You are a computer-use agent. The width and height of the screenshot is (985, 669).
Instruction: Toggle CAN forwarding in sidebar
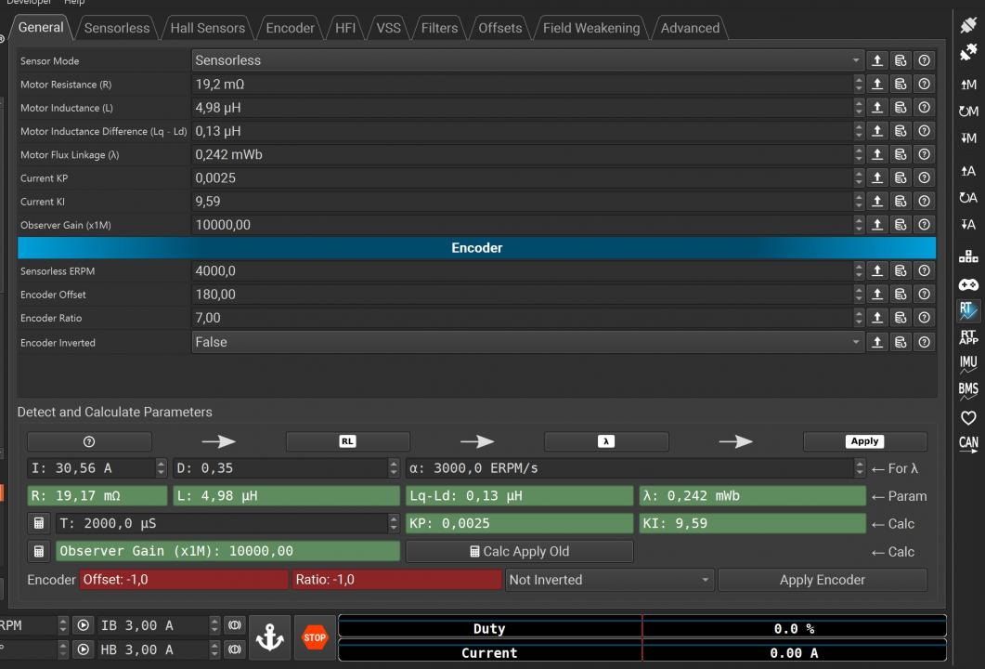[x=968, y=443]
